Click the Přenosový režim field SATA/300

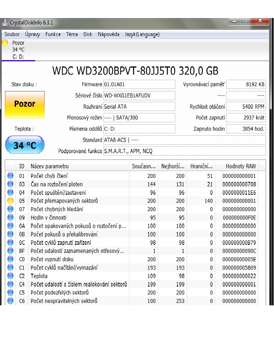coord(139,118)
